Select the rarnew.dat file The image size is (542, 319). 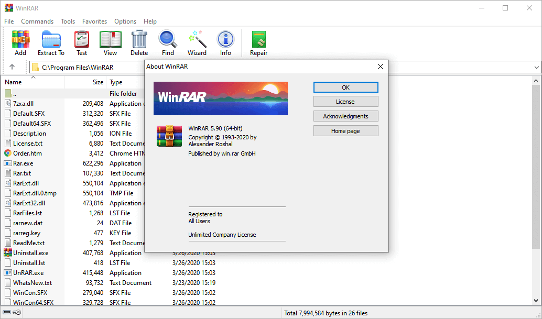28,223
